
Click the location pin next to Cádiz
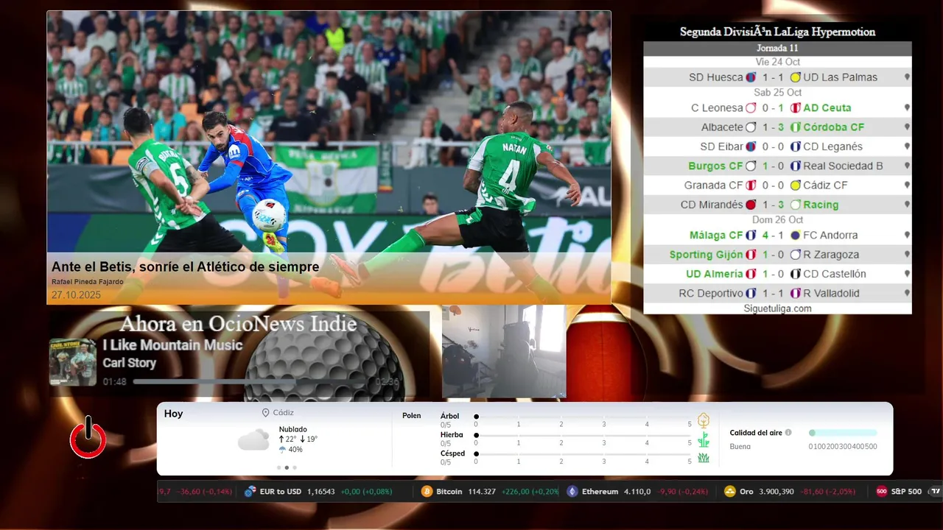click(265, 413)
